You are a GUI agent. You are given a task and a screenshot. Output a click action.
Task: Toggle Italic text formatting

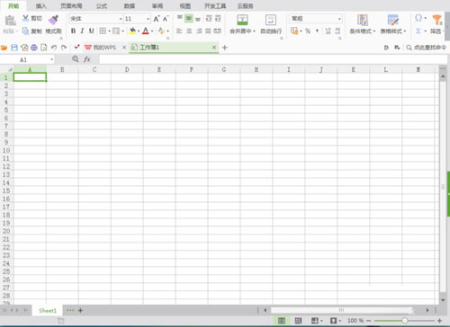click(x=82, y=31)
